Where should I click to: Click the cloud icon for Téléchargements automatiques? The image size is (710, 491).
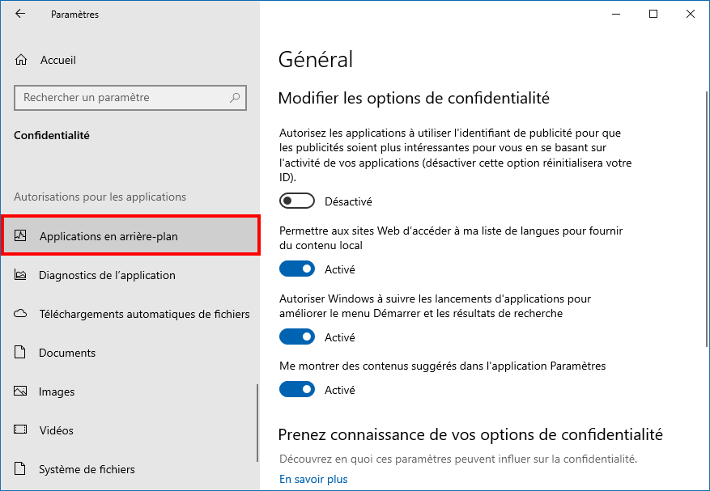[x=20, y=314]
